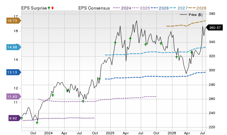The height and width of the screenshot is (135, 227).
Task: Click the surprise arrow just right of the 2026 gridline
Action: pyautogui.click(x=177, y=57)
